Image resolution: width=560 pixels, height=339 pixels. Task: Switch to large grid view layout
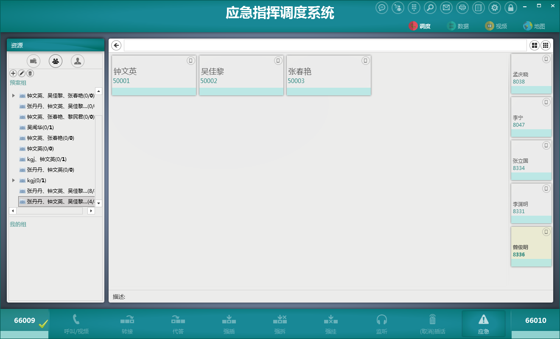tap(535, 45)
